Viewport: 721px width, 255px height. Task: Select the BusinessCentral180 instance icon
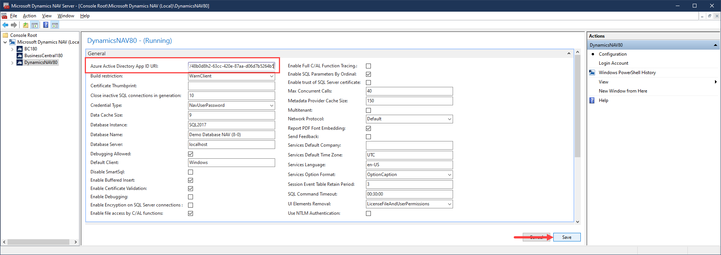tap(20, 56)
